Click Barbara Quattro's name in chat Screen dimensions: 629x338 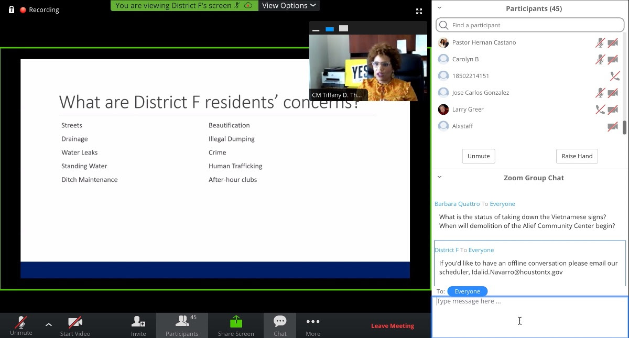point(457,204)
